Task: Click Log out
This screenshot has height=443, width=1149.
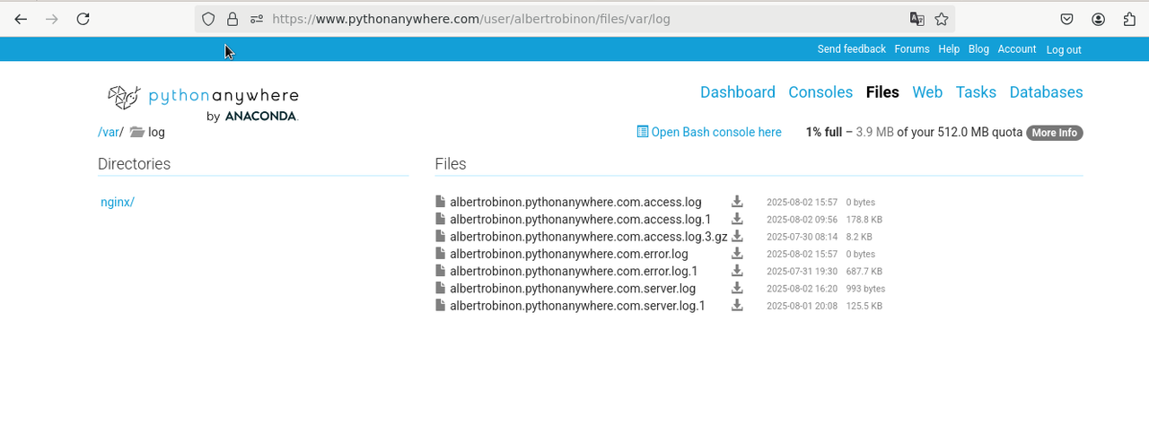Action: coord(1064,50)
